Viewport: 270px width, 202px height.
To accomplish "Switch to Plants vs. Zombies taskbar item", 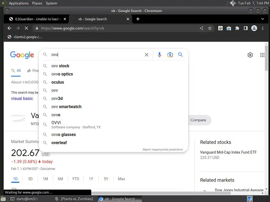I will [x=74, y=199].
